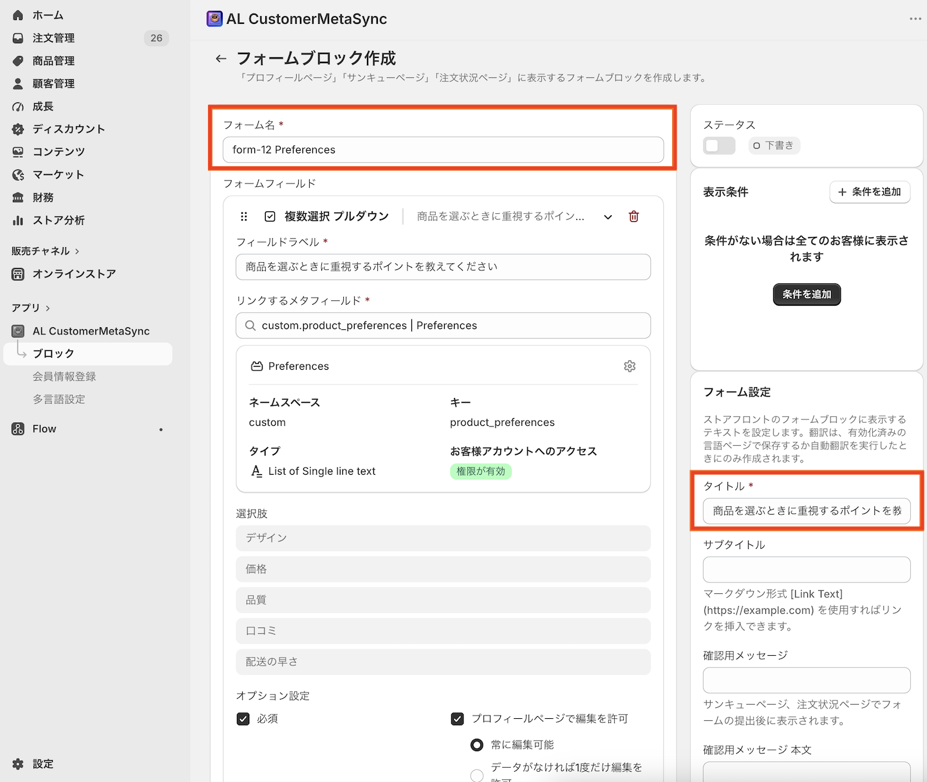Screen dimensions: 927x782
Task: Click the リンクするメタフィールド search field
Action: tap(443, 325)
